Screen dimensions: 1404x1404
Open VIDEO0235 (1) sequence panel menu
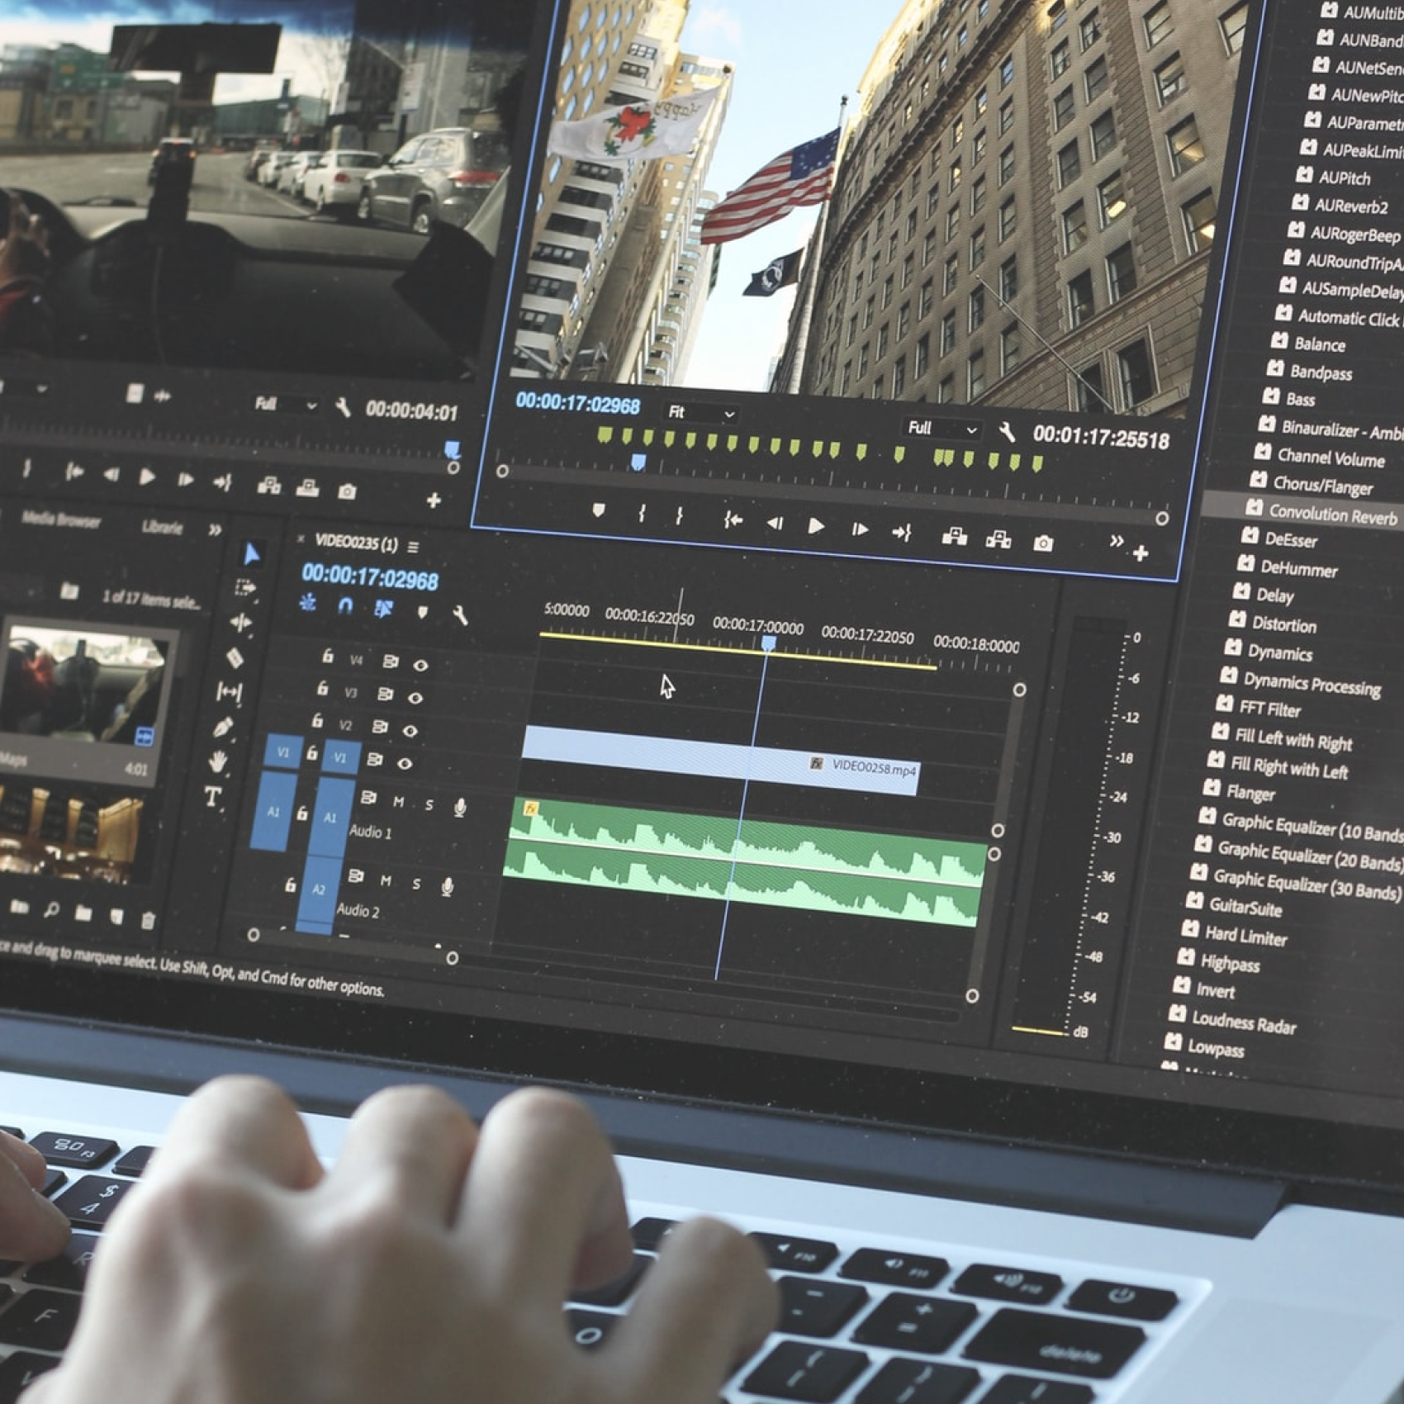coord(413,547)
